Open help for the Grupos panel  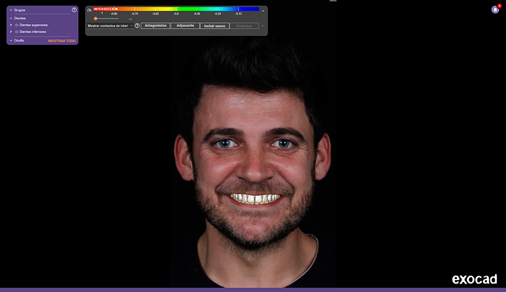click(x=74, y=10)
